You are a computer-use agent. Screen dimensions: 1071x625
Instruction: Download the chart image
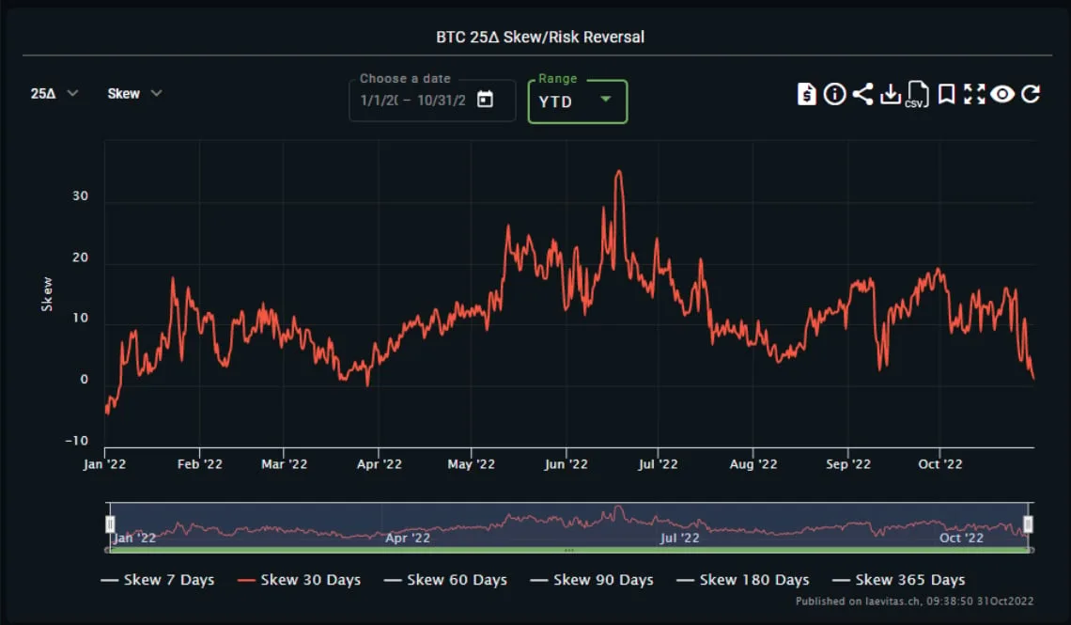[x=890, y=94]
